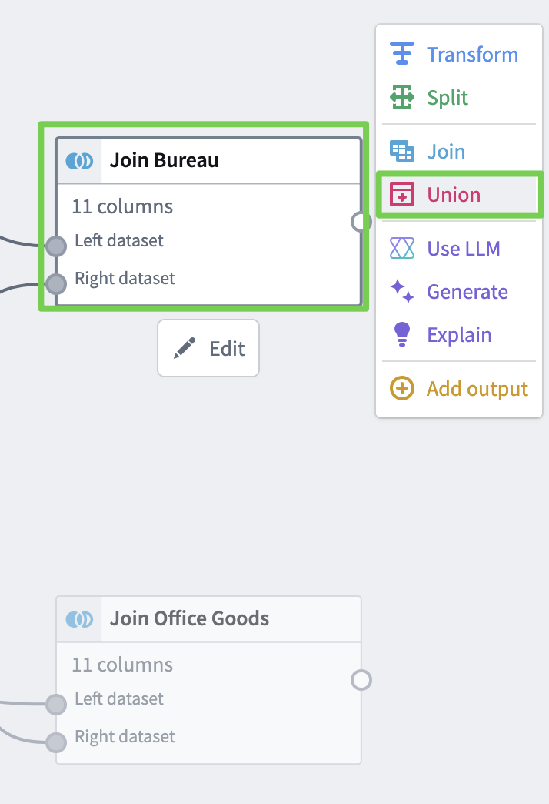Click the Add output label
This screenshot has height=804, width=549.
(x=477, y=389)
